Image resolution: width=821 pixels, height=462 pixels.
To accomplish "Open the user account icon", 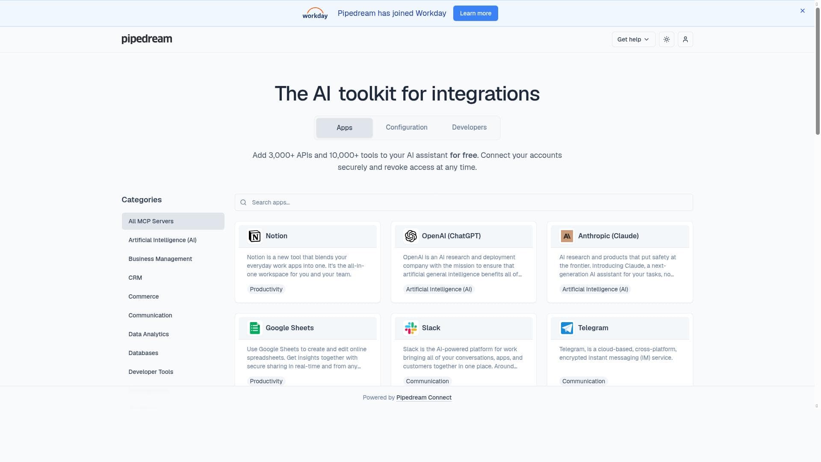I will point(685,39).
